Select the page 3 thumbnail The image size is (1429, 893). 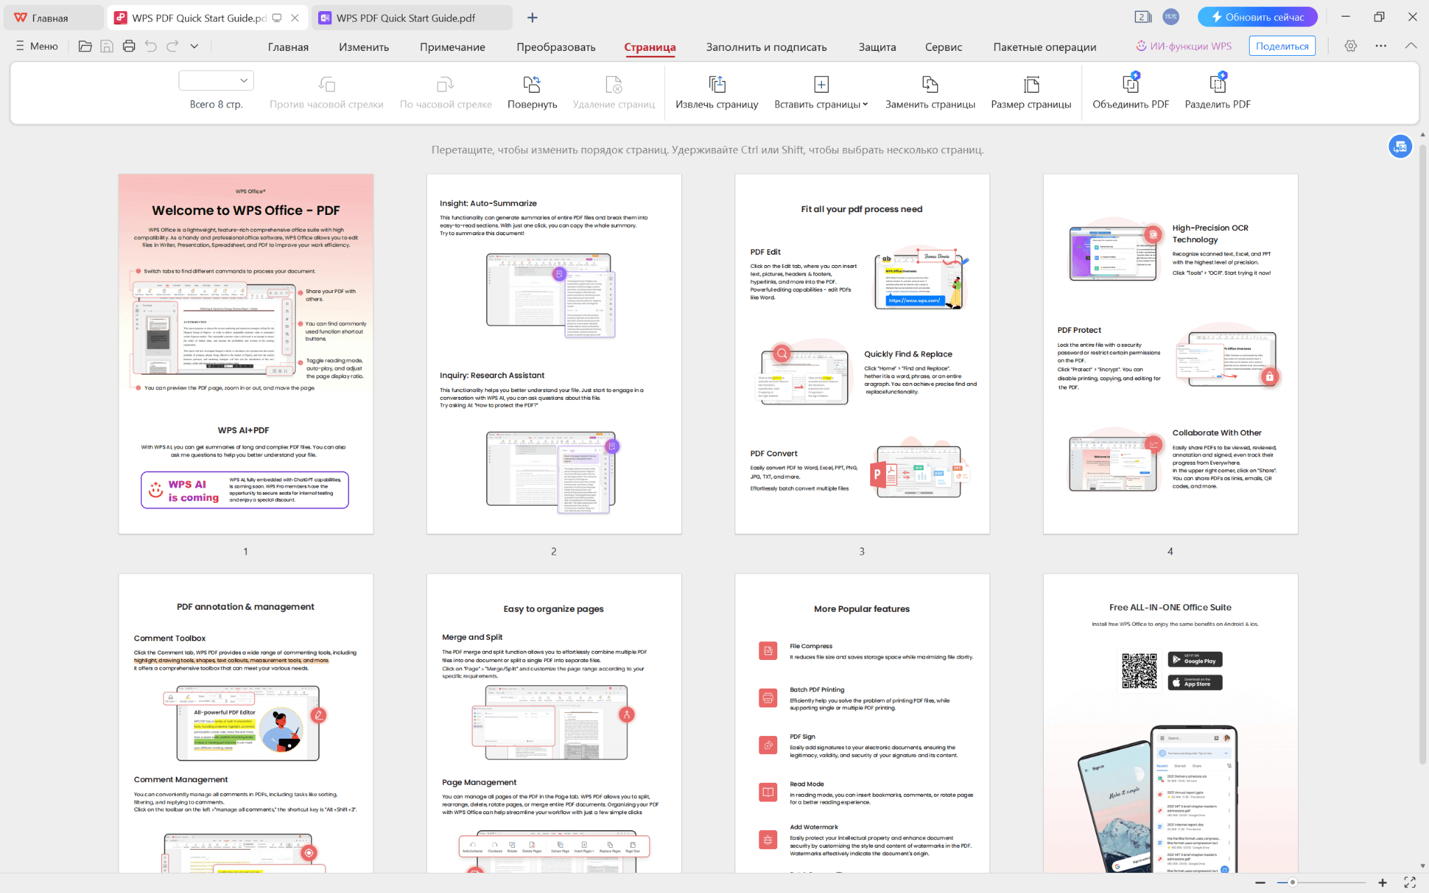point(861,352)
